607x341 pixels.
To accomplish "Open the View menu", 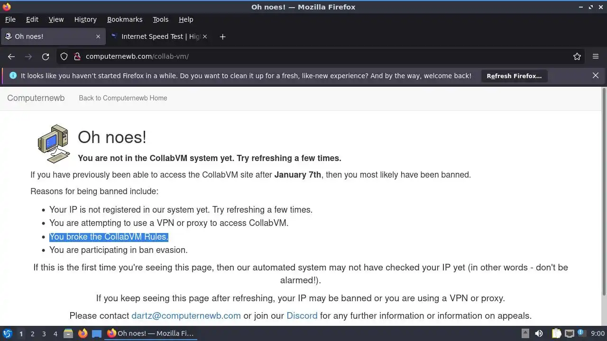I will 56,19.
